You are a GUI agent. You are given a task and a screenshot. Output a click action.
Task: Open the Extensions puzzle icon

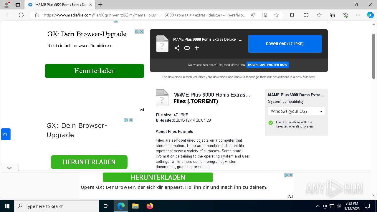(292, 15)
